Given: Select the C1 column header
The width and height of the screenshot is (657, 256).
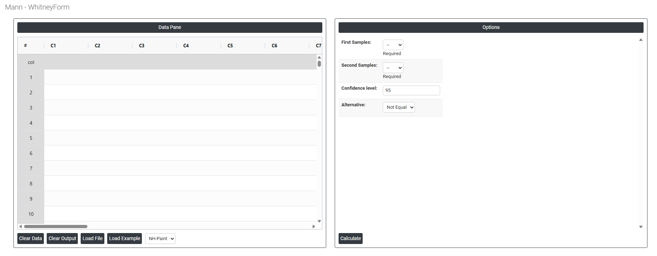Looking at the screenshot, I should click(x=53, y=46).
